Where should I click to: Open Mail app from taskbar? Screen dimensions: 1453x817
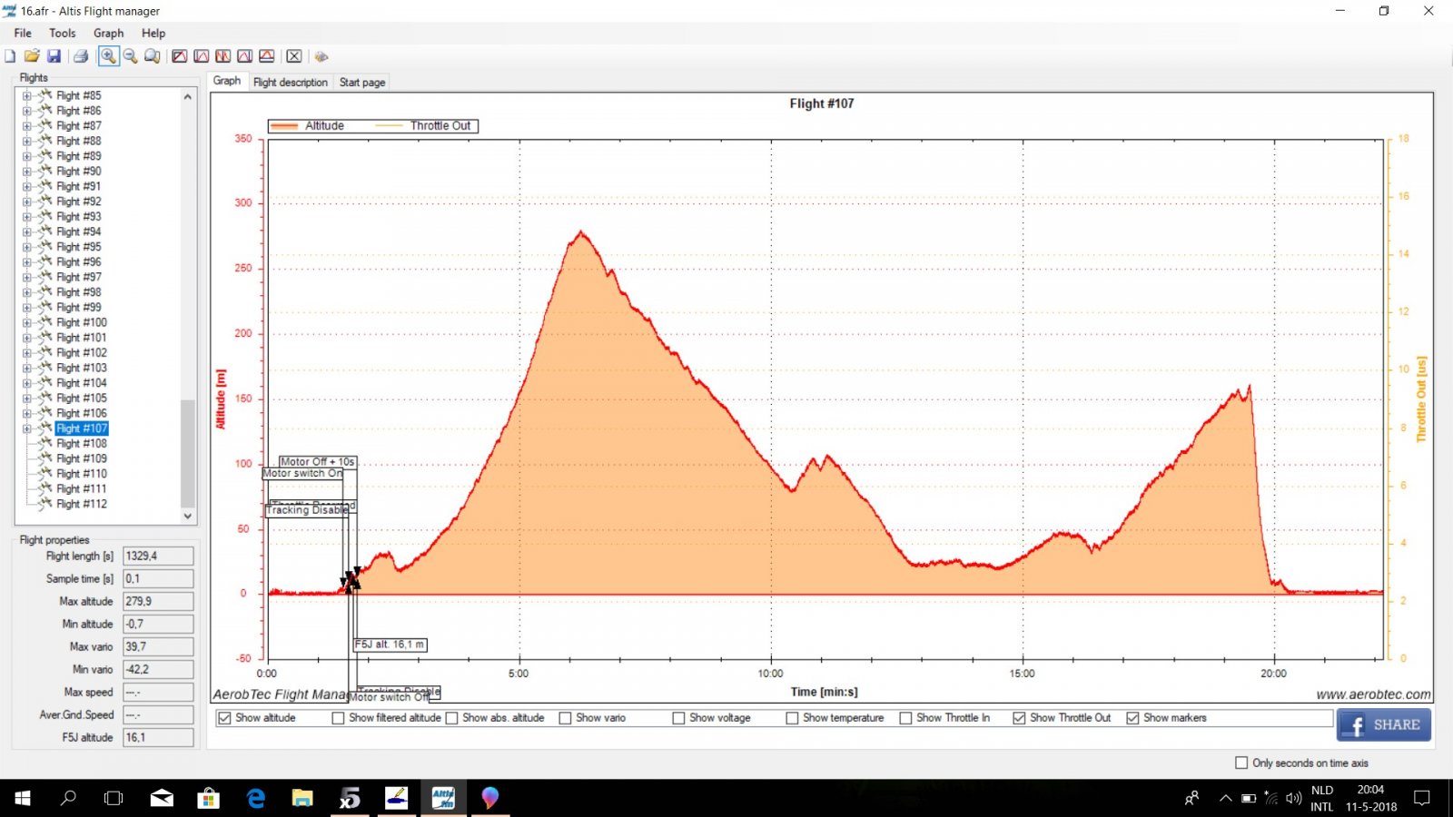162,798
